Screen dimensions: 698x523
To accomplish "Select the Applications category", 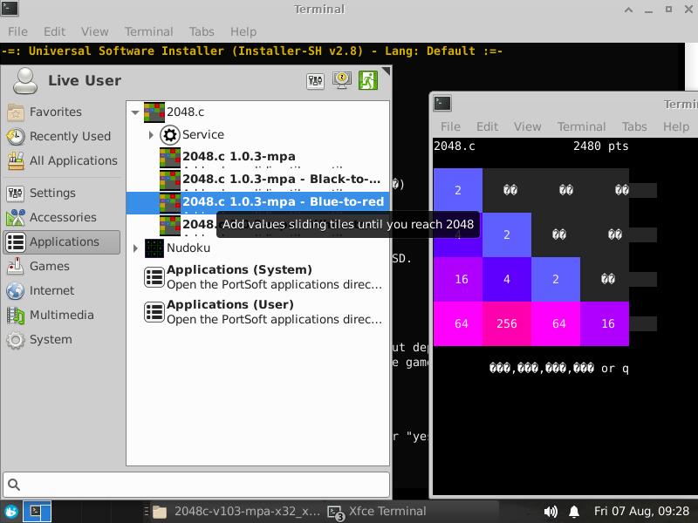I will [61, 242].
